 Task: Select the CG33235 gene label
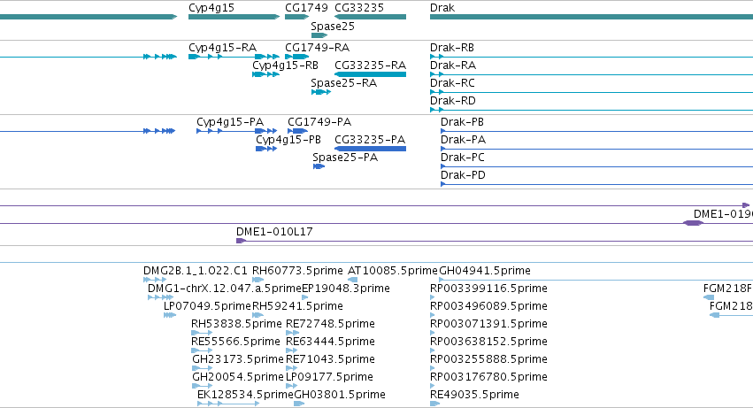point(359,8)
